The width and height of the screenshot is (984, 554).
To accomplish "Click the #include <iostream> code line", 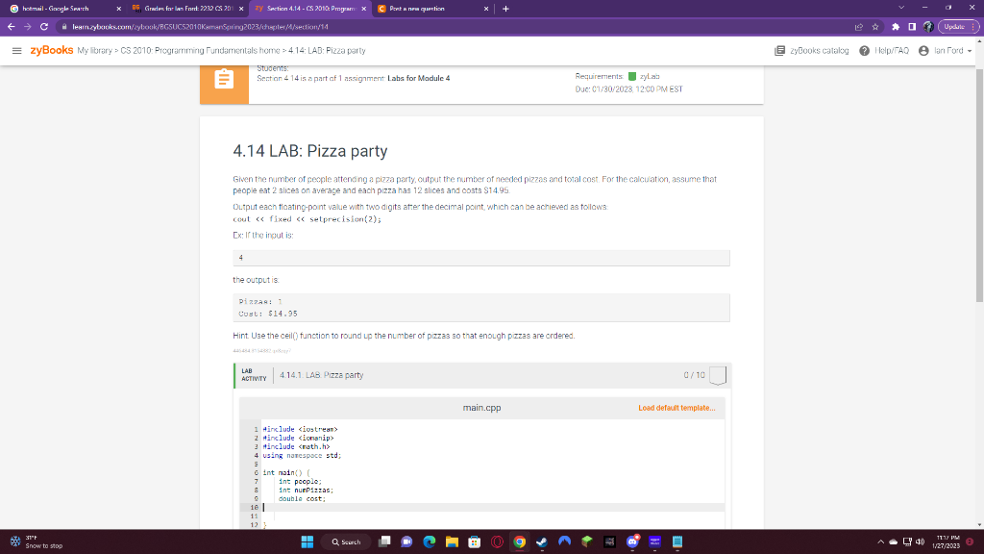I will tap(300, 430).
